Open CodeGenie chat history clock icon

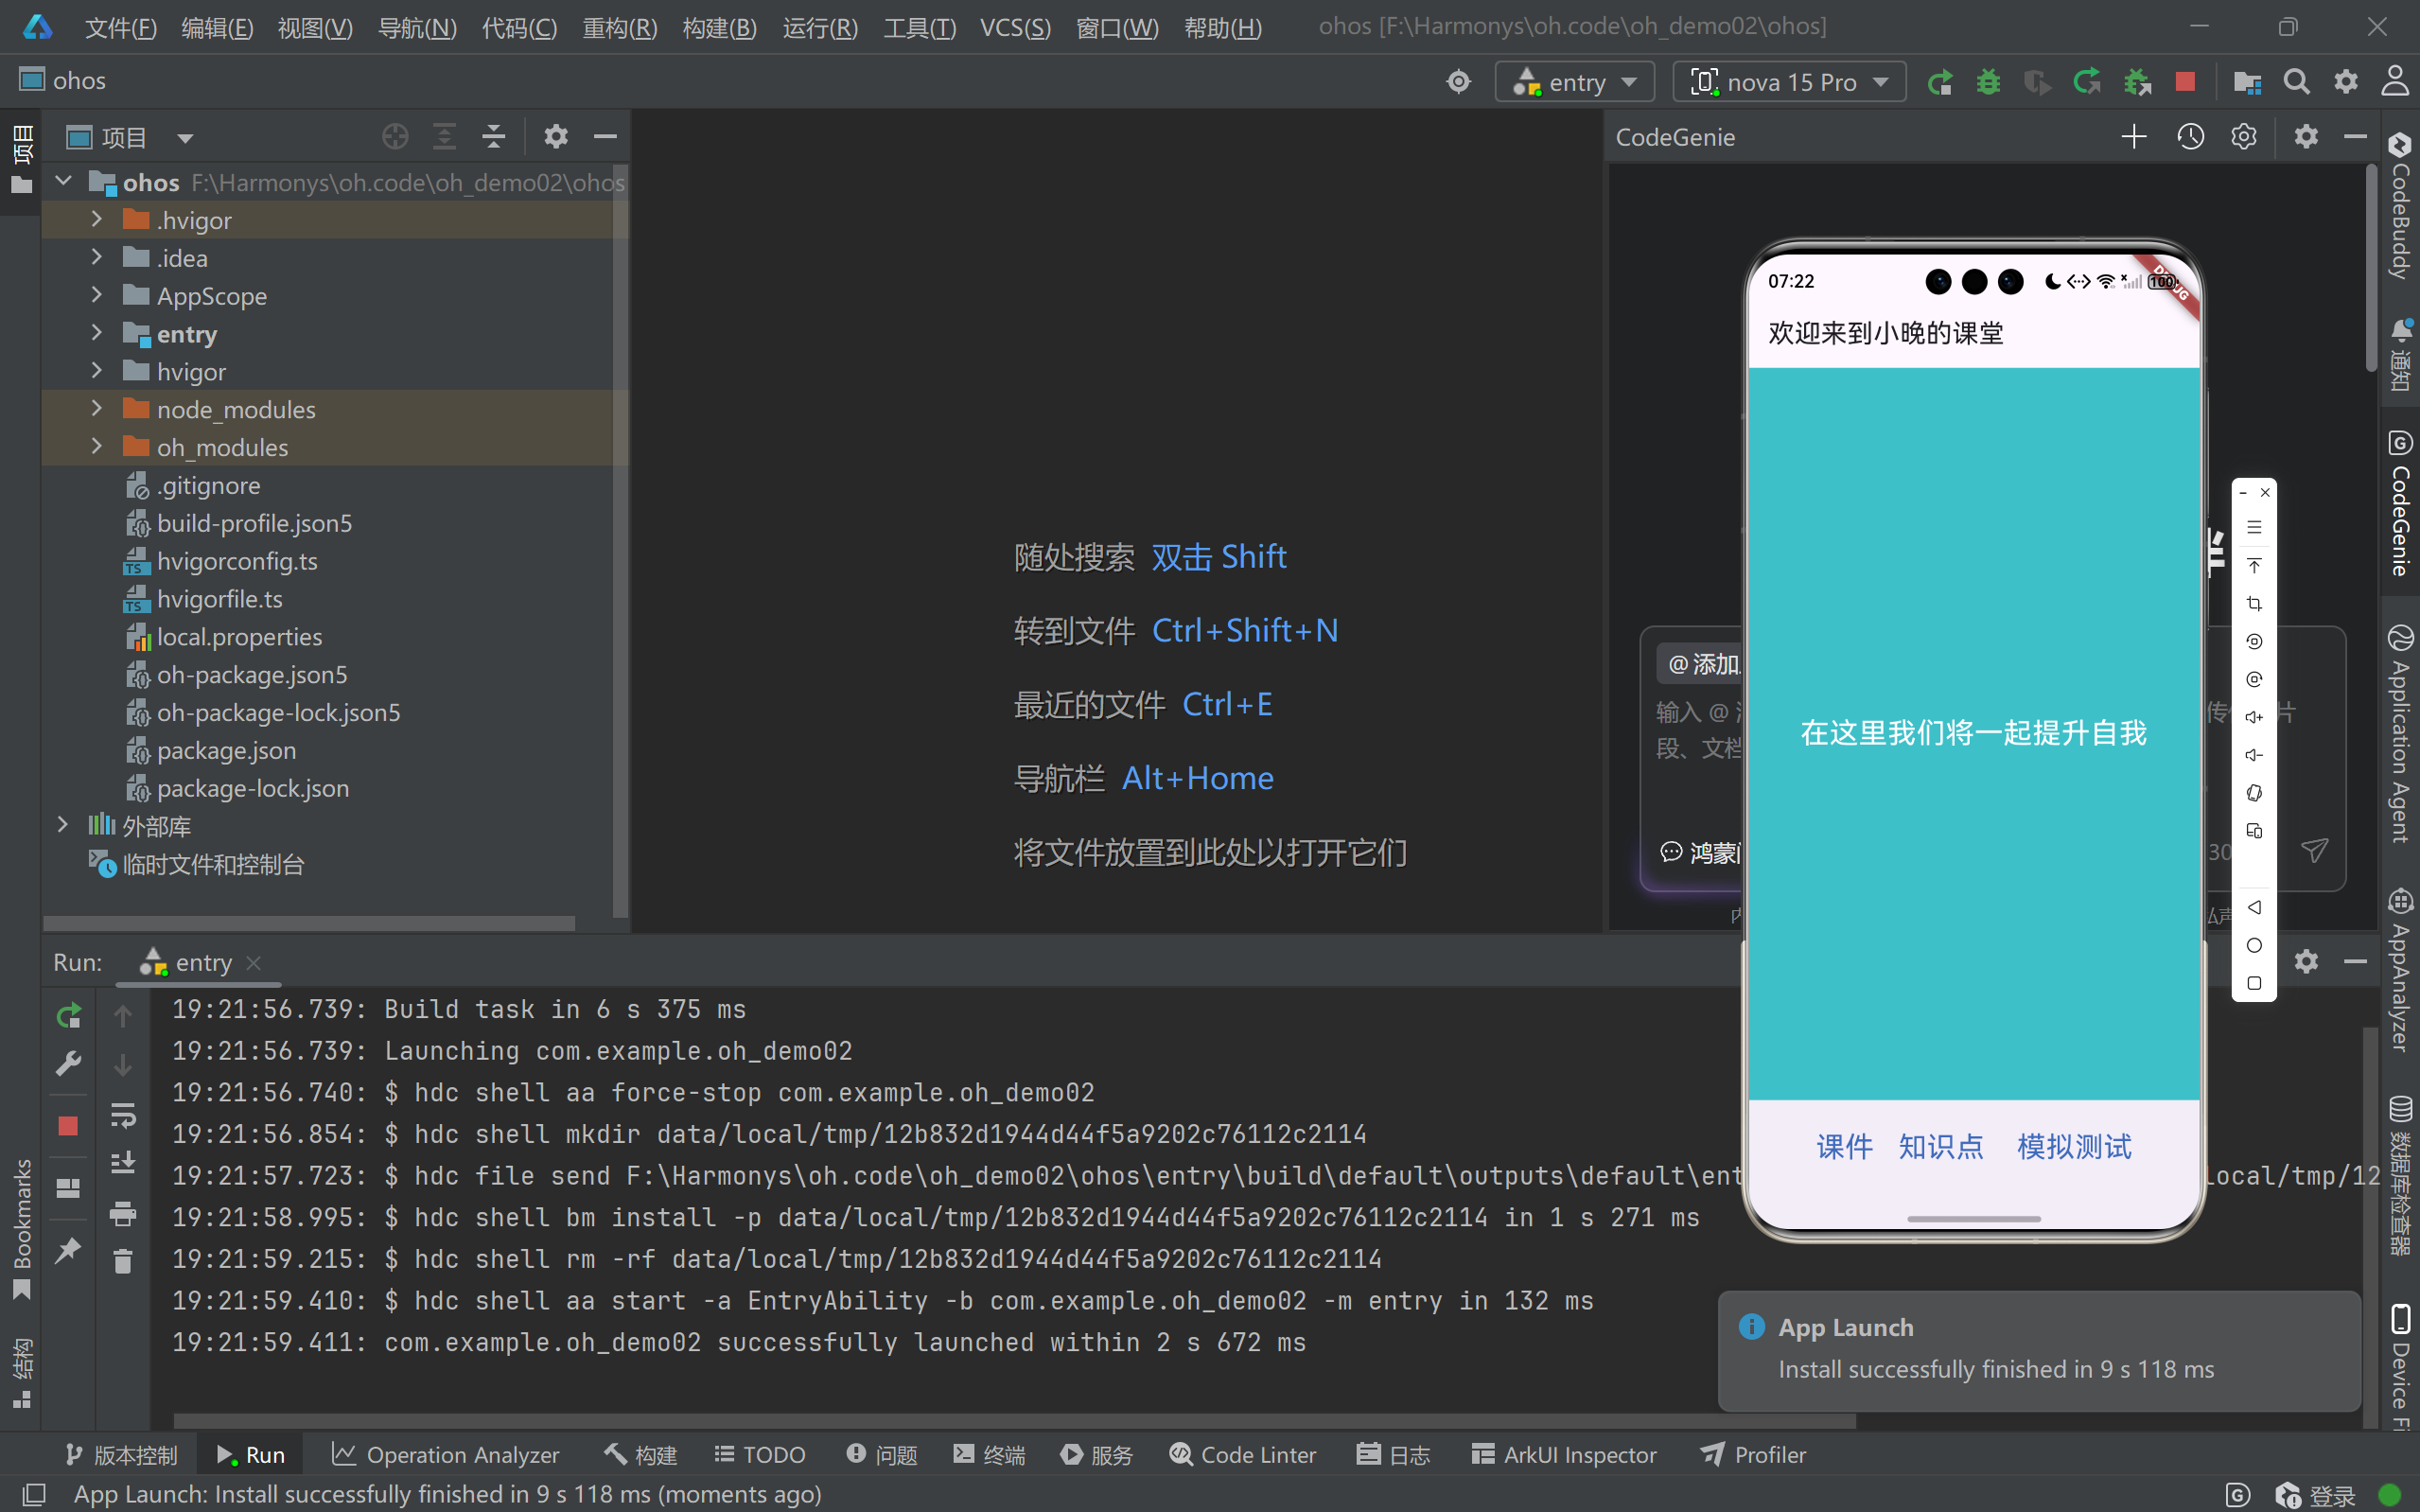pos(2190,137)
